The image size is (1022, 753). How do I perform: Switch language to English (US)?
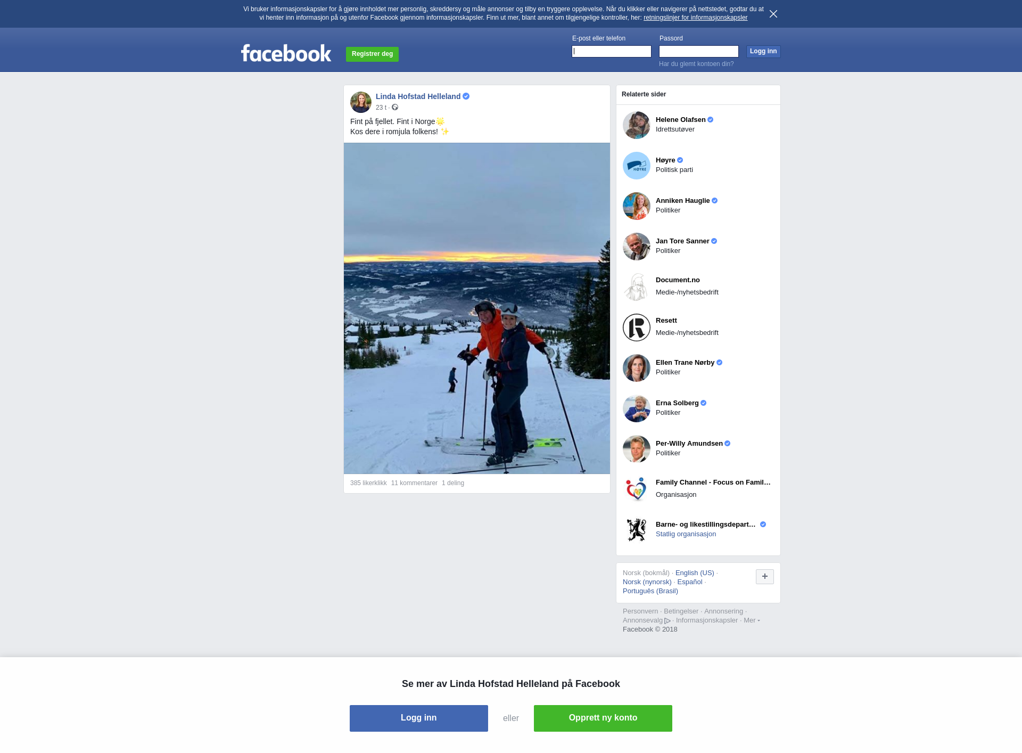point(695,573)
